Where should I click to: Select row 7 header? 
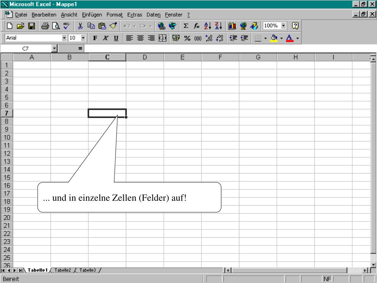(7, 113)
